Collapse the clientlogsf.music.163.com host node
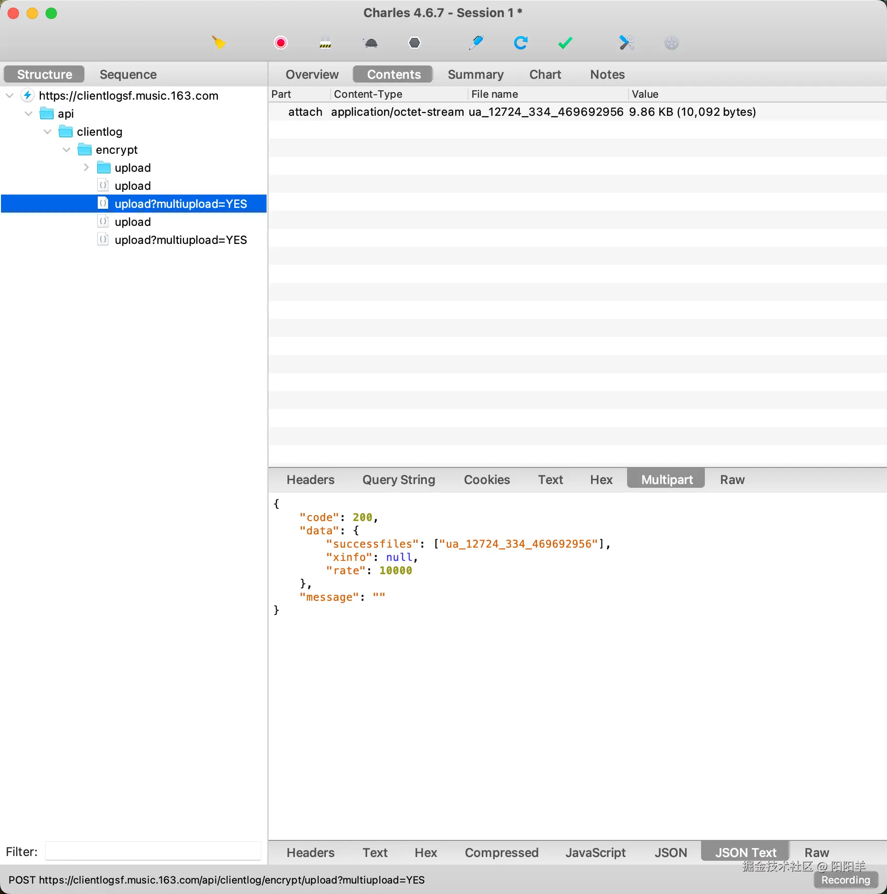The height and width of the screenshot is (894, 887). (9, 95)
